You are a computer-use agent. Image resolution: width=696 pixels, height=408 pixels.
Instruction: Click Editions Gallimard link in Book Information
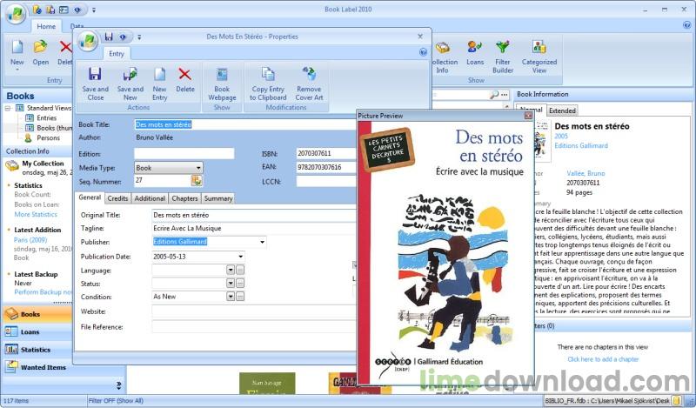click(x=581, y=145)
